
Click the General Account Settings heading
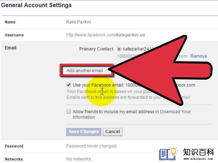pyautogui.click(x=36, y=5)
